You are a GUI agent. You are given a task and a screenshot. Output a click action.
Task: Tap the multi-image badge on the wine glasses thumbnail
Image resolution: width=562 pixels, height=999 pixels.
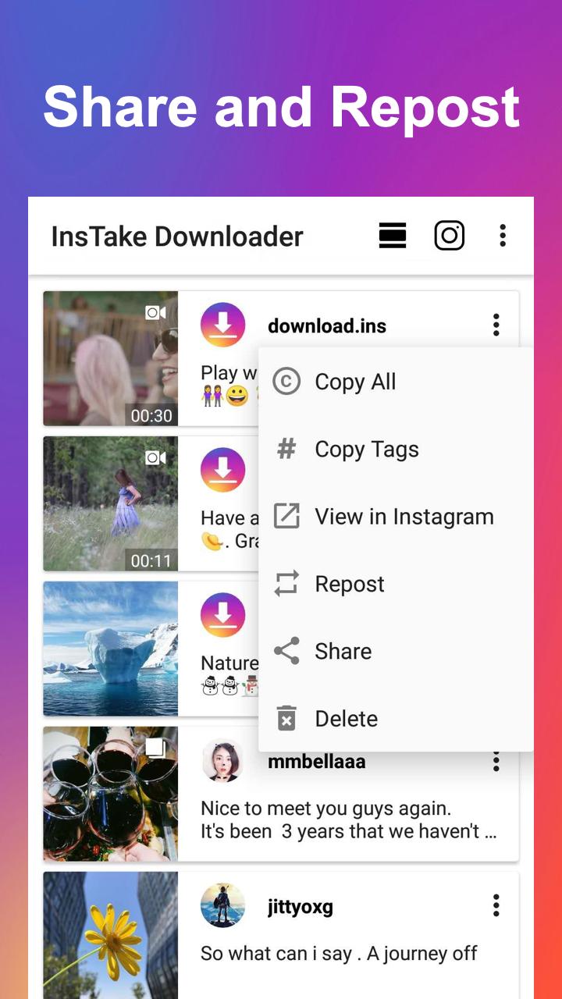(x=155, y=748)
